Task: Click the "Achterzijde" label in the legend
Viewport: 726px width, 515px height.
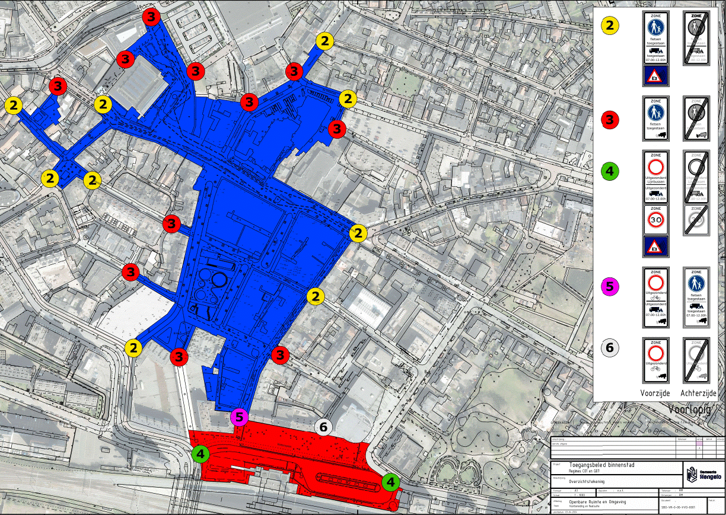Action: tap(697, 393)
